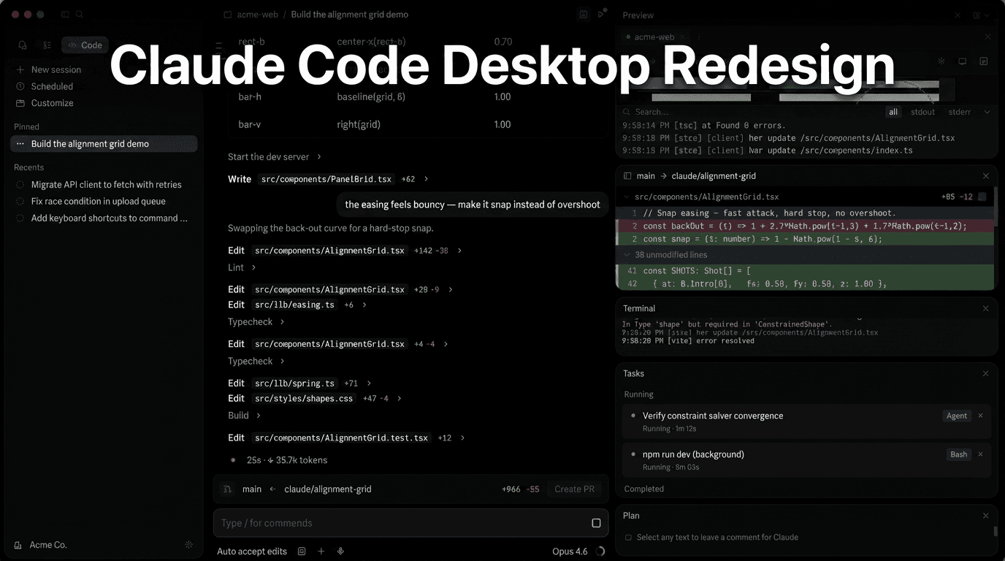This screenshot has width=1005, height=561.
Task: Click the Create PR button
Action: [x=574, y=489]
